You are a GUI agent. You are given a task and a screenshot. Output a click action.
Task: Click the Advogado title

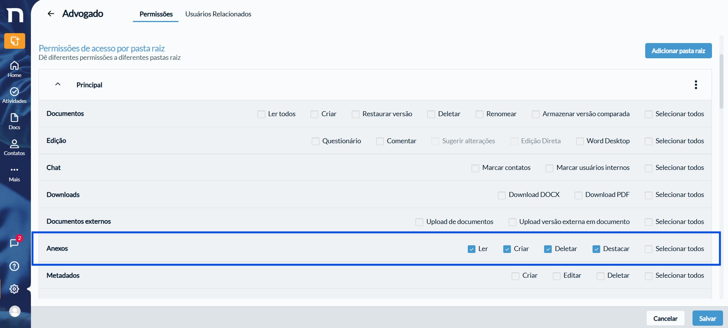pyautogui.click(x=83, y=14)
